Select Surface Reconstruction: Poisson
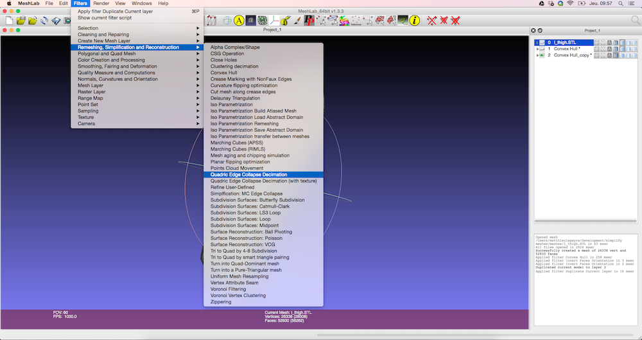Image resolution: width=642 pixels, height=340 pixels. coord(263,238)
